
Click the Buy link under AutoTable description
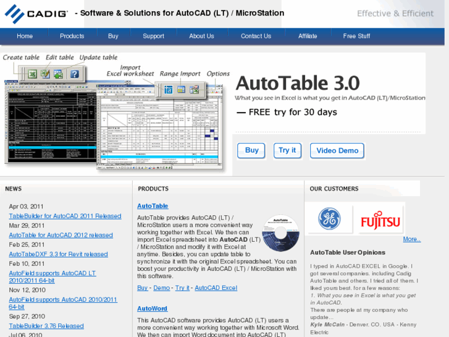[x=142, y=288]
